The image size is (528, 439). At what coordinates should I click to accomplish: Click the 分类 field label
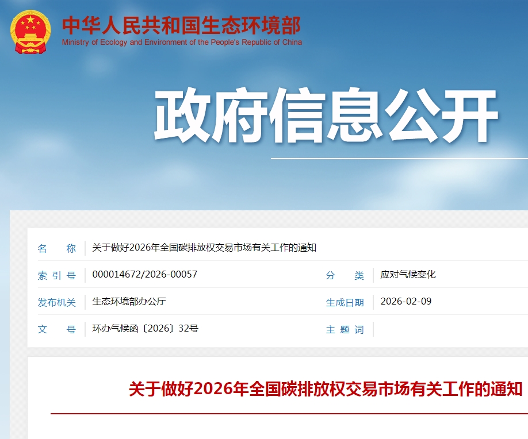(345, 275)
